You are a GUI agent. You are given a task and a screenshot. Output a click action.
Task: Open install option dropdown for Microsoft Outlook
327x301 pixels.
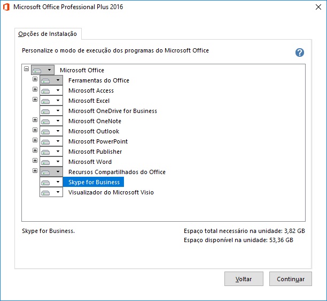click(x=51, y=131)
